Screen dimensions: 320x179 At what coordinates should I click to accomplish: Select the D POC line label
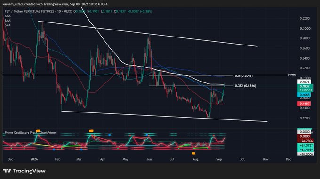[x=292, y=75]
